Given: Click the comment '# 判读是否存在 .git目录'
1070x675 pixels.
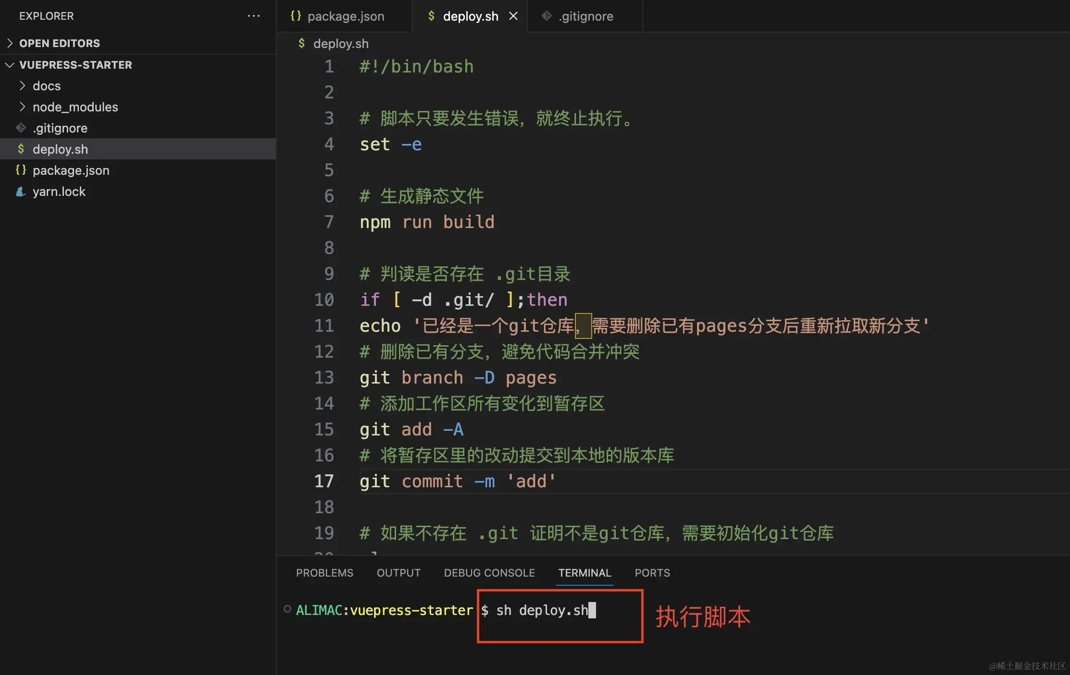Looking at the screenshot, I should click(465, 274).
